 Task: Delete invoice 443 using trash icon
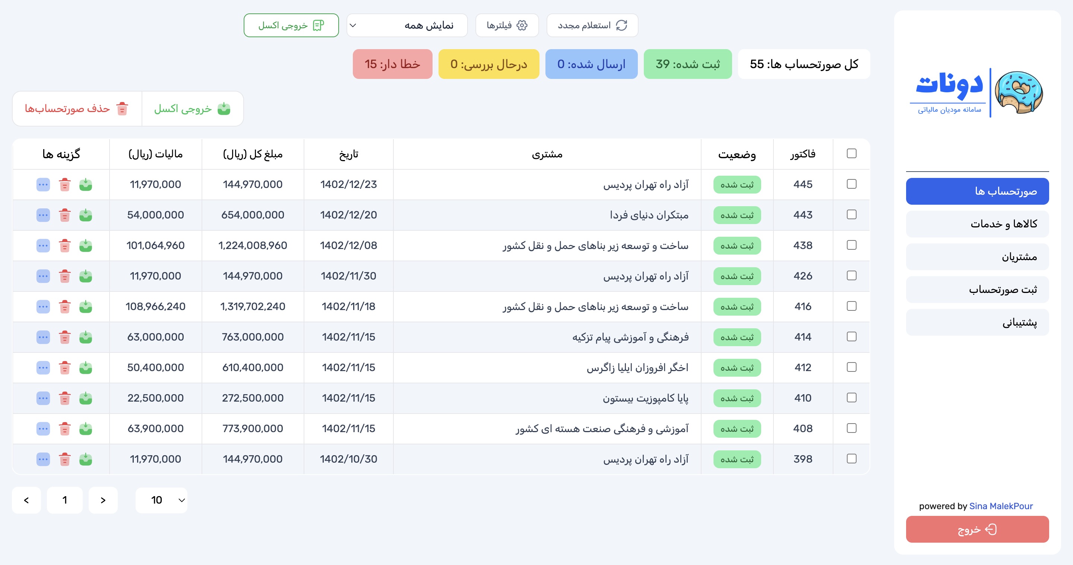[x=64, y=215]
